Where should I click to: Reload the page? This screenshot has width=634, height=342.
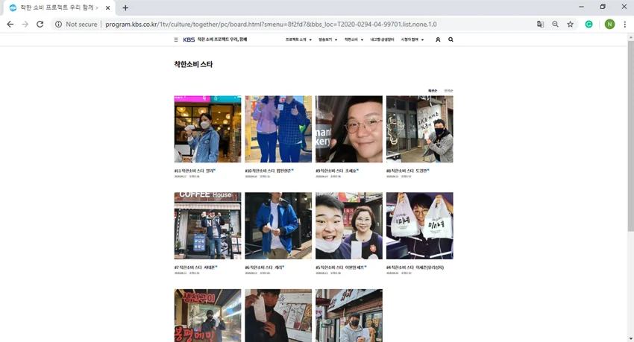[40, 25]
